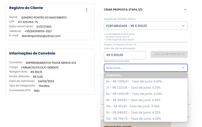This screenshot has width=202, height=127.
Task: Click the CPF value 017.329.064-75
Action: click(28, 22)
